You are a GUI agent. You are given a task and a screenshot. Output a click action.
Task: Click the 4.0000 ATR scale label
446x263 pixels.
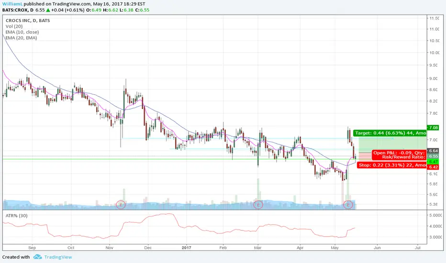coord(435,226)
